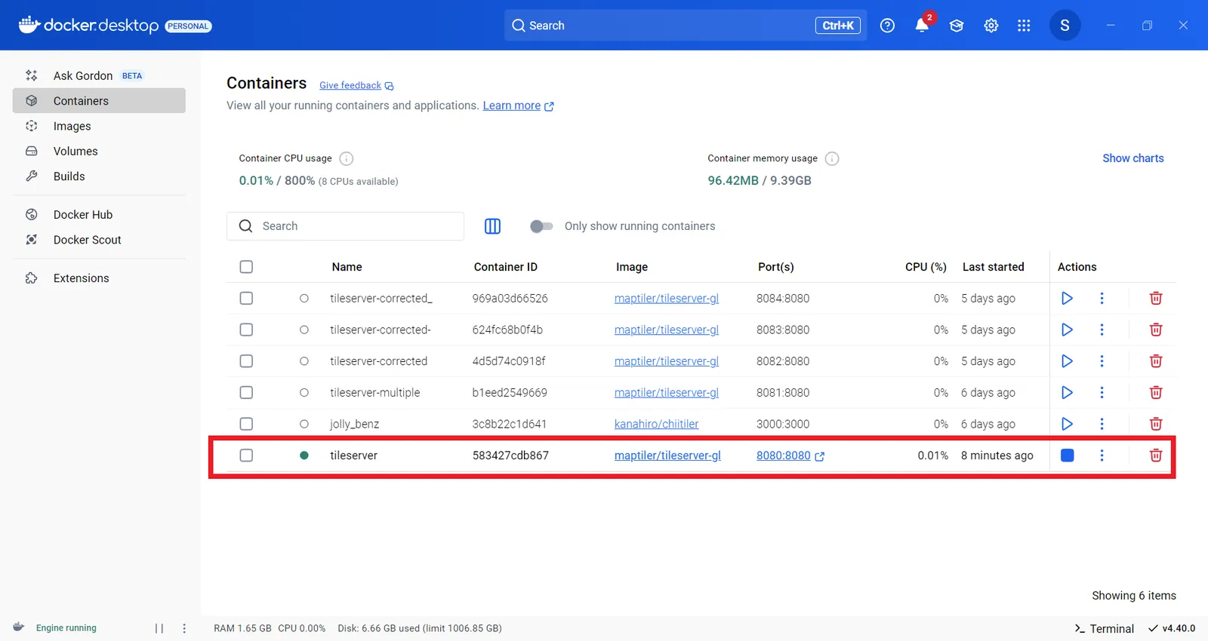The width and height of the screenshot is (1208, 641).
Task: Start the tileserver-corrected- container
Action: [x=1067, y=330]
